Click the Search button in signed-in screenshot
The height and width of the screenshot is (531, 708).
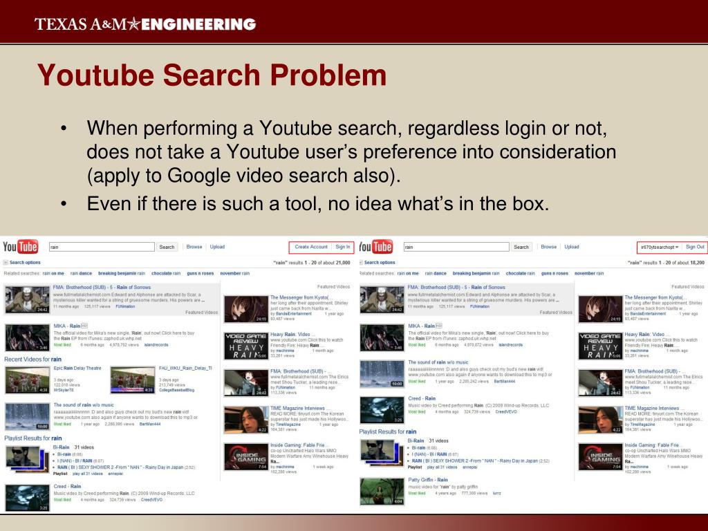[521, 247]
